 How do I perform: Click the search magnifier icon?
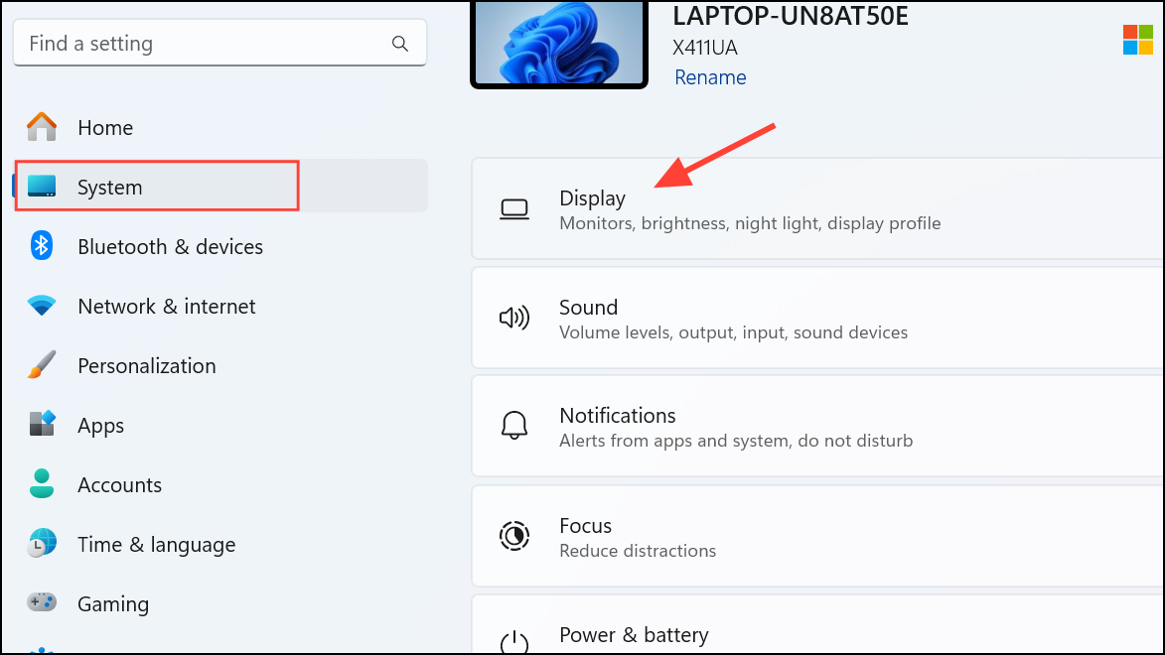point(399,44)
